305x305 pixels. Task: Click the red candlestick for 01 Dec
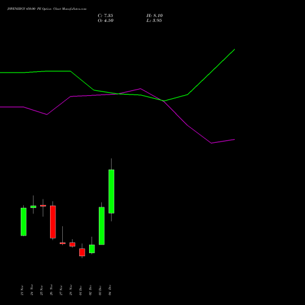pos(82,252)
